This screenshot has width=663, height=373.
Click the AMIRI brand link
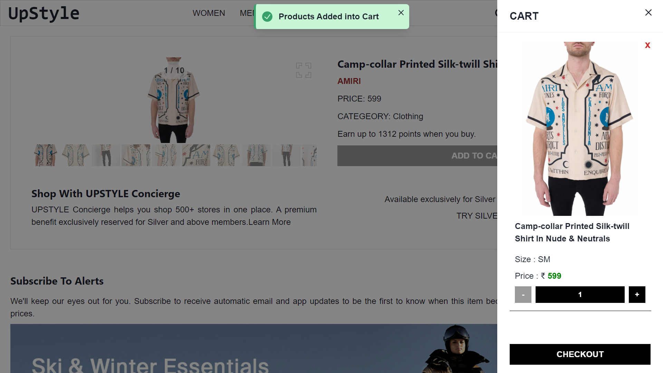point(349,81)
